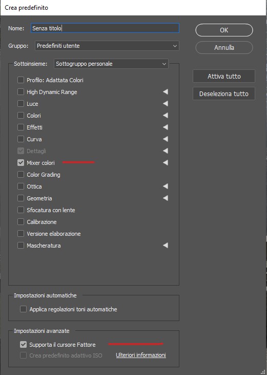Grab the dialog resize grip corner

(x=263, y=372)
